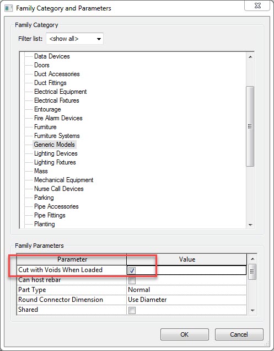Select Data Devices category
This screenshot has height=351, width=274.
[x=52, y=56]
